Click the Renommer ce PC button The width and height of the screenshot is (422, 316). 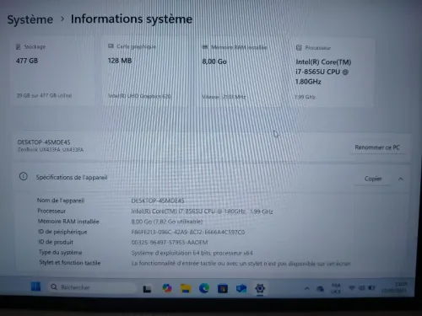[x=377, y=147]
